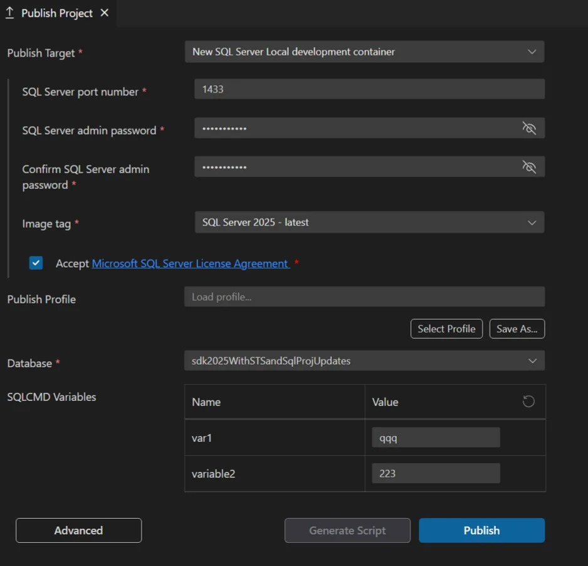Toggle visibility of confirm password field

tap(530, 167)
